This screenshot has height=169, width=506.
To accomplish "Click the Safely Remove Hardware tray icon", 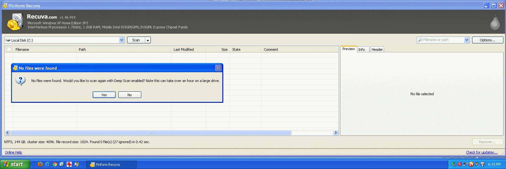I will (454, 164).
